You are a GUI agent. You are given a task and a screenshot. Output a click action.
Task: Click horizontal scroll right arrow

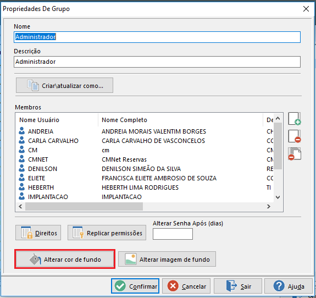point(269,207)
